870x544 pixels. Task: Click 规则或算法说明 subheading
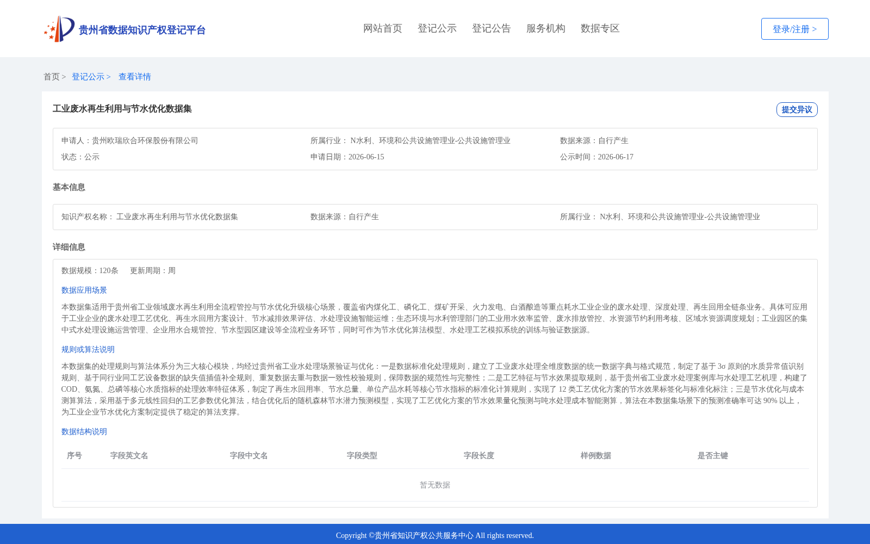(88, 349)
